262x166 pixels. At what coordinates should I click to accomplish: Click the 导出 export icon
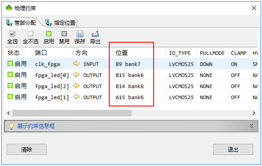(95, 34)
